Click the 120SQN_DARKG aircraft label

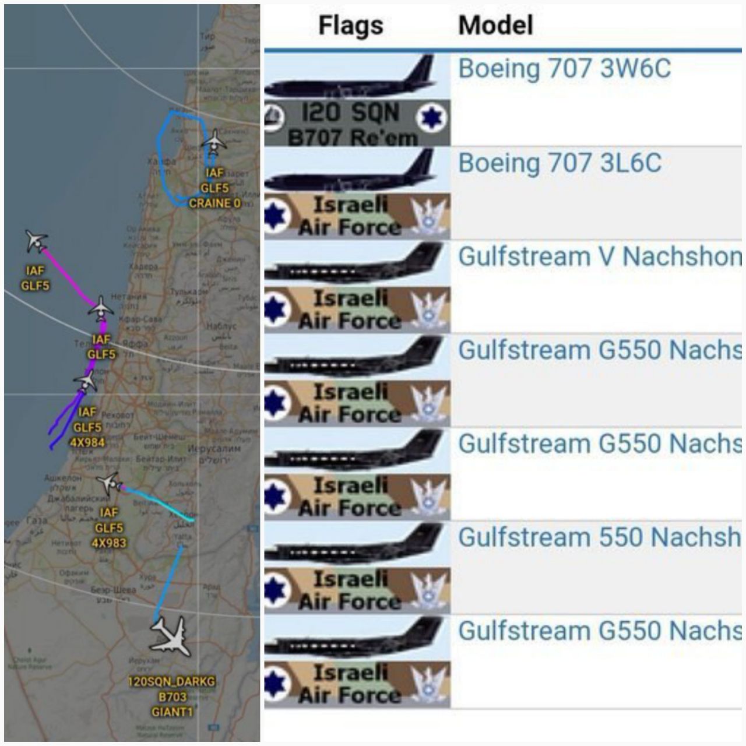click(172, 681)
